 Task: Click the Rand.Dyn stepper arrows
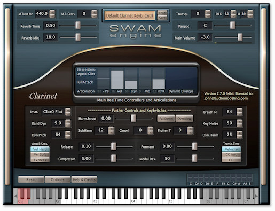click(68, 123)
